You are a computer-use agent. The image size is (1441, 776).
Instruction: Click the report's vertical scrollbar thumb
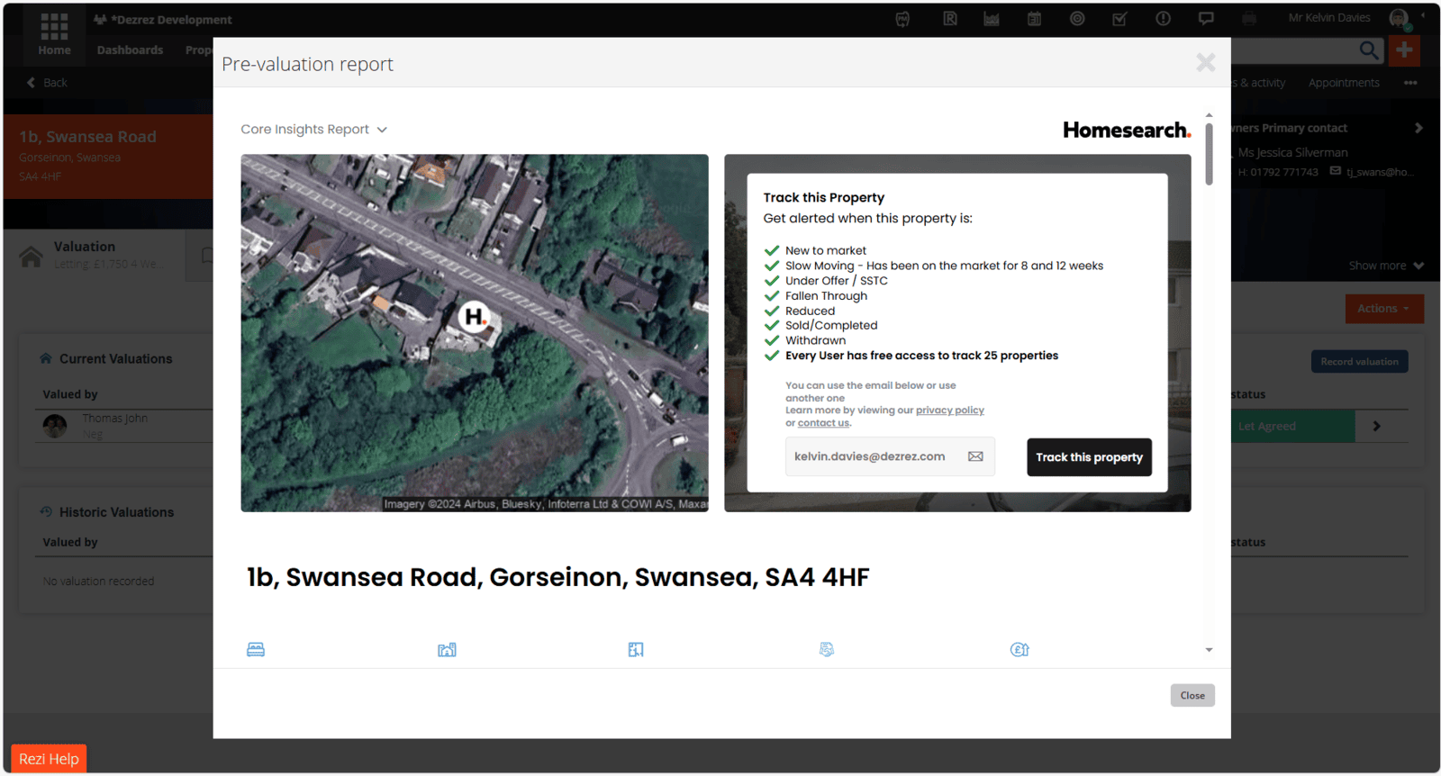click(x=1209, y=153)
